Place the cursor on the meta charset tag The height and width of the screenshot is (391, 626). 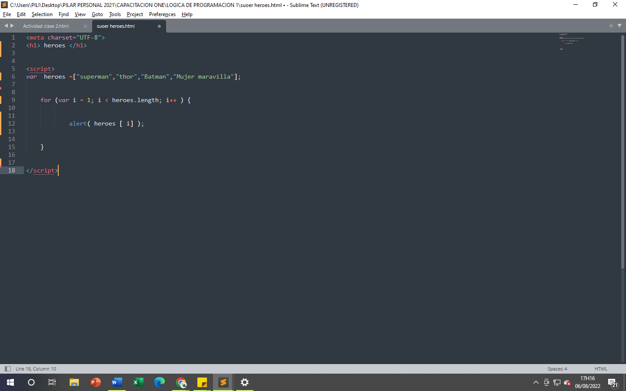pyautogui.click(x=65, y=37)
